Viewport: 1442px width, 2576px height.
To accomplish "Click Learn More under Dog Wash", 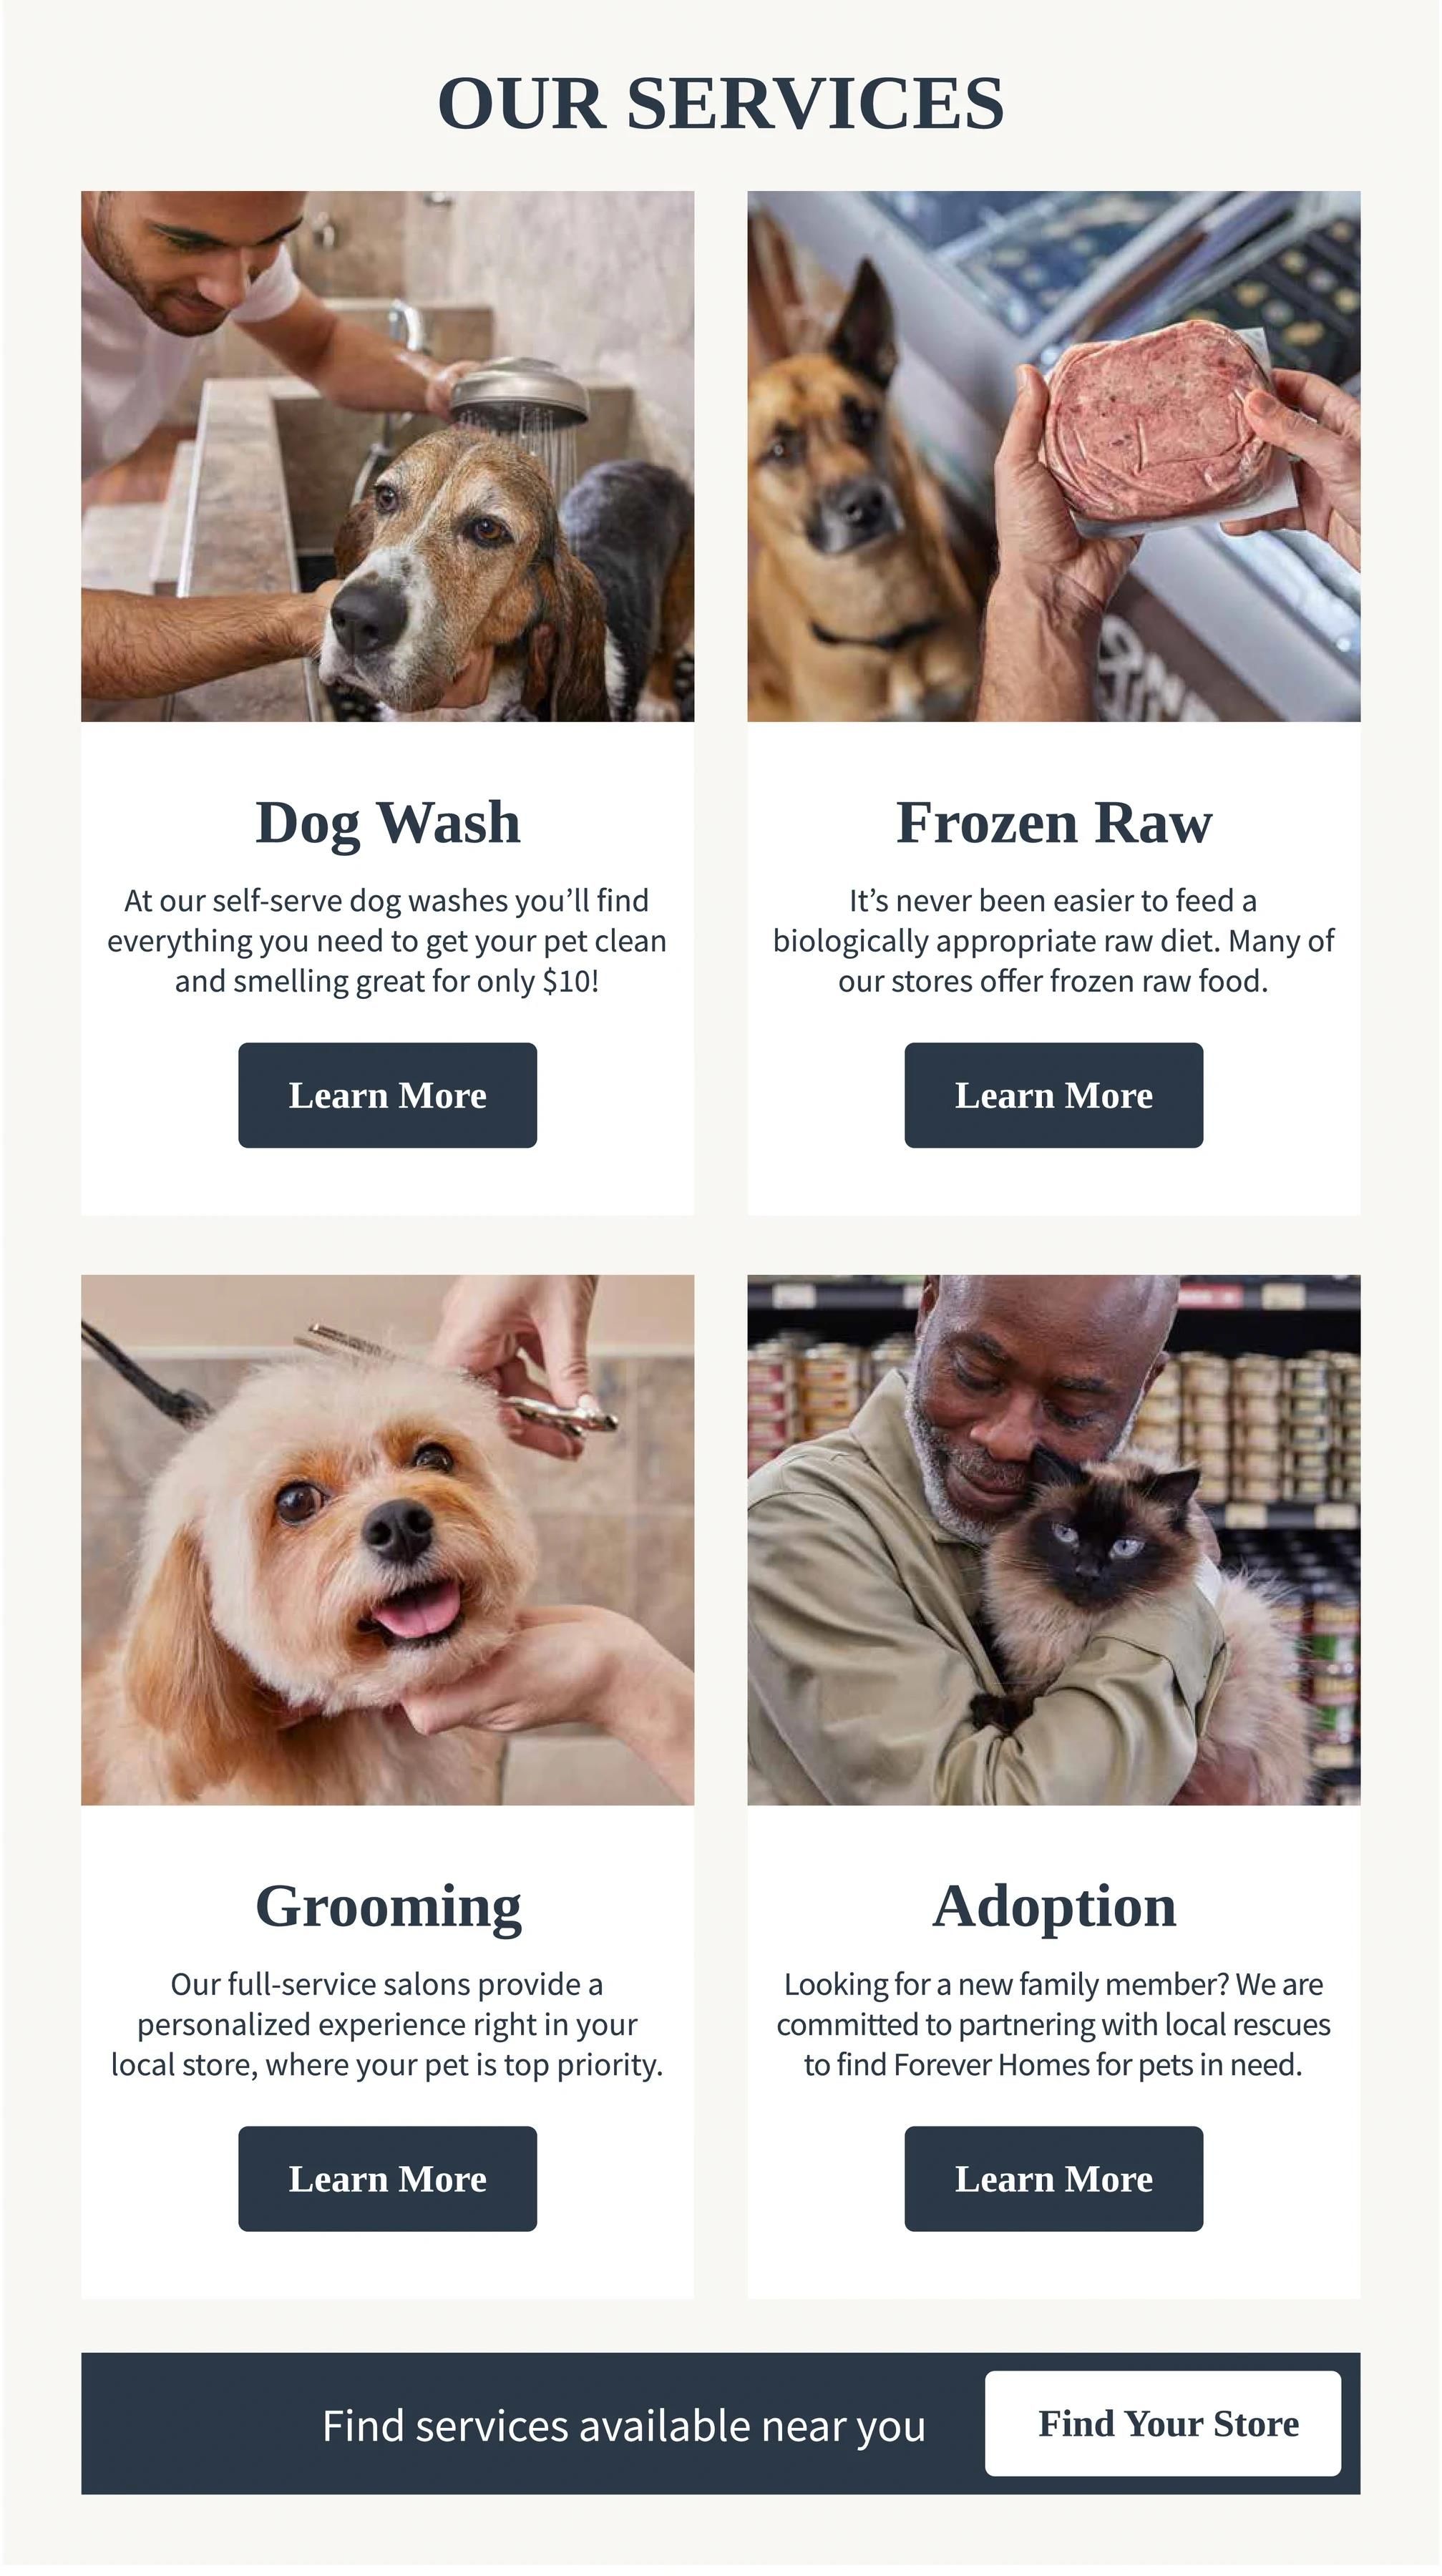I will [x=387, y=1095].
